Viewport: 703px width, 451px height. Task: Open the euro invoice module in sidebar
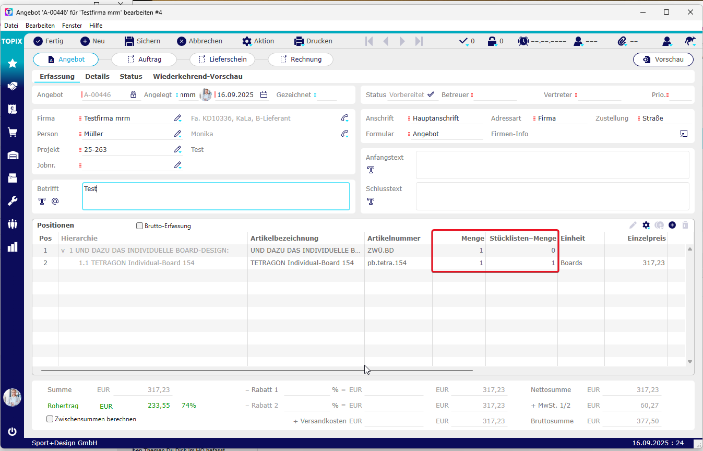tap(12, 109)
